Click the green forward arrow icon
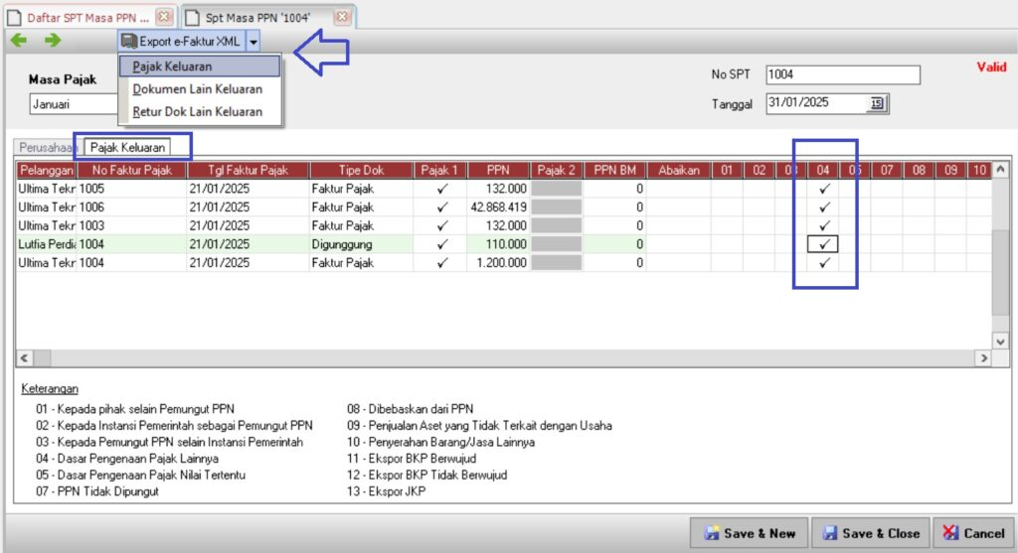The image size is (1018, 553). tap(52, 41)
